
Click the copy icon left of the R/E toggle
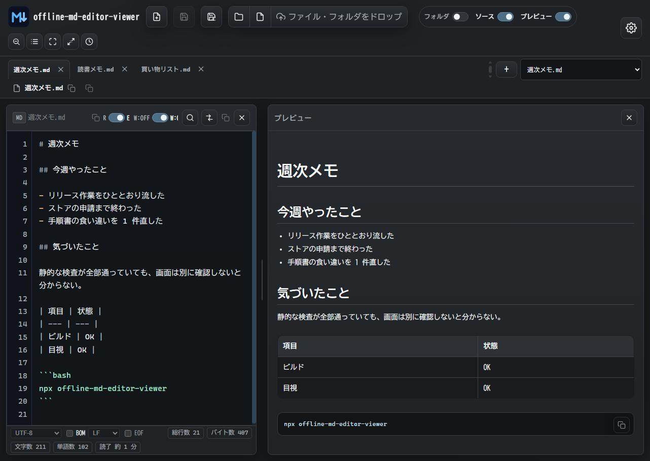[95, 118]
